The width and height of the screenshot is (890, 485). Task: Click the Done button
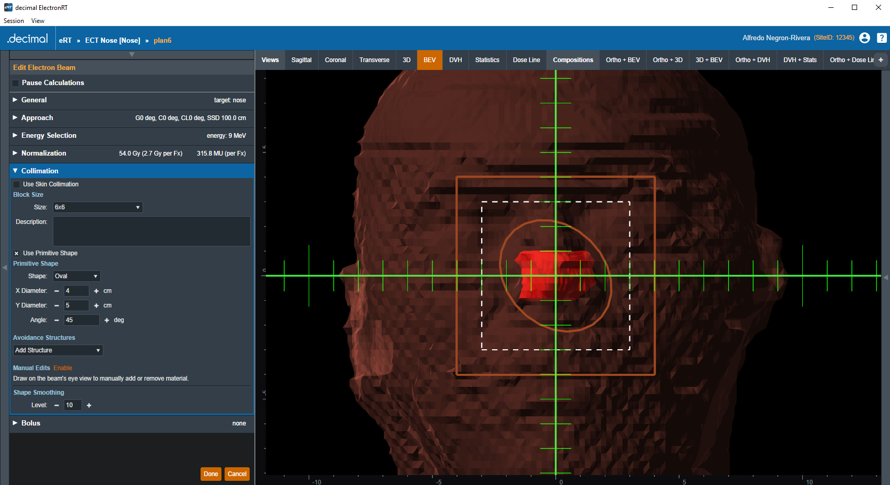coord(210,474)
